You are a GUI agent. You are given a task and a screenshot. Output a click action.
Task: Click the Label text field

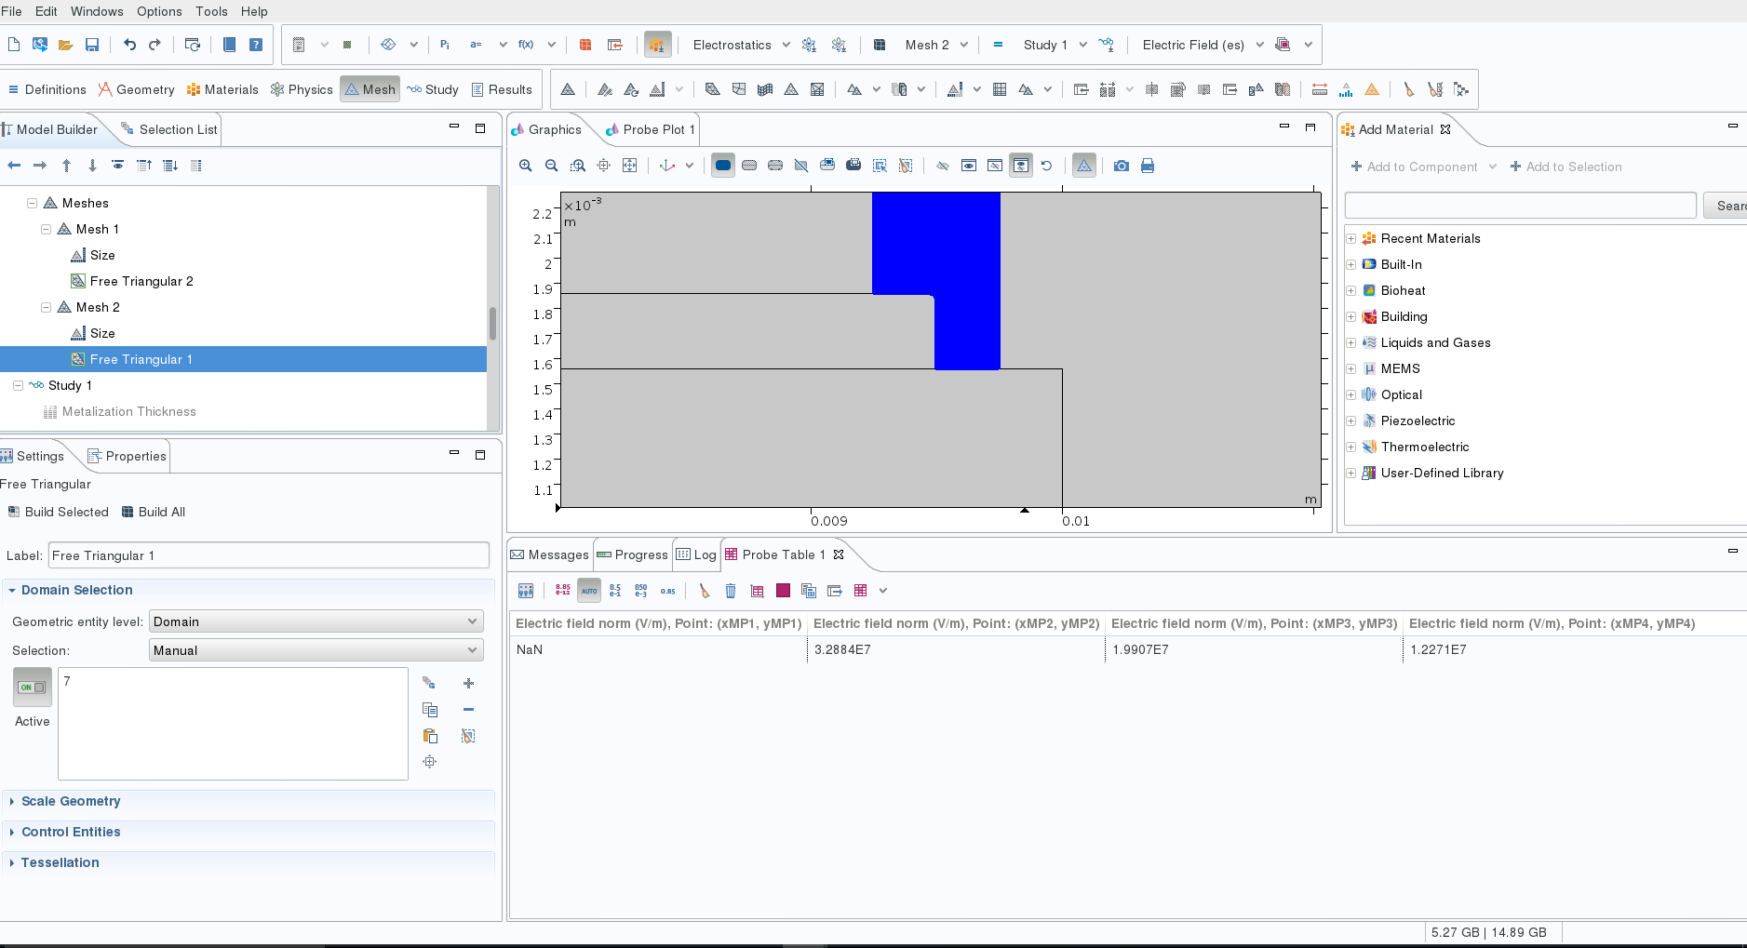click(x=268, y=555)
